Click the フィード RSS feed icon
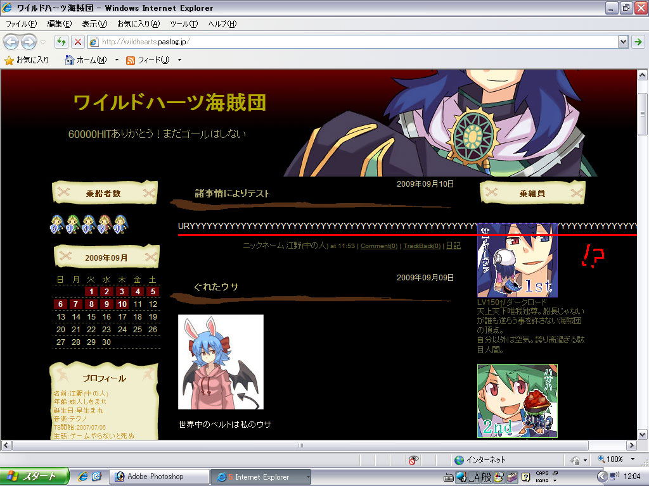The width and height of the screenshot is (649, 486). (131, 60)
